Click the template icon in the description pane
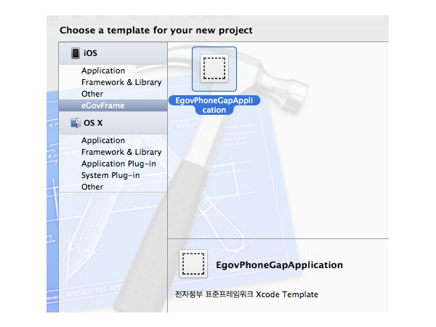Image resolution: width=436 pixels, height=327 pixels. (x=193, y=265)
